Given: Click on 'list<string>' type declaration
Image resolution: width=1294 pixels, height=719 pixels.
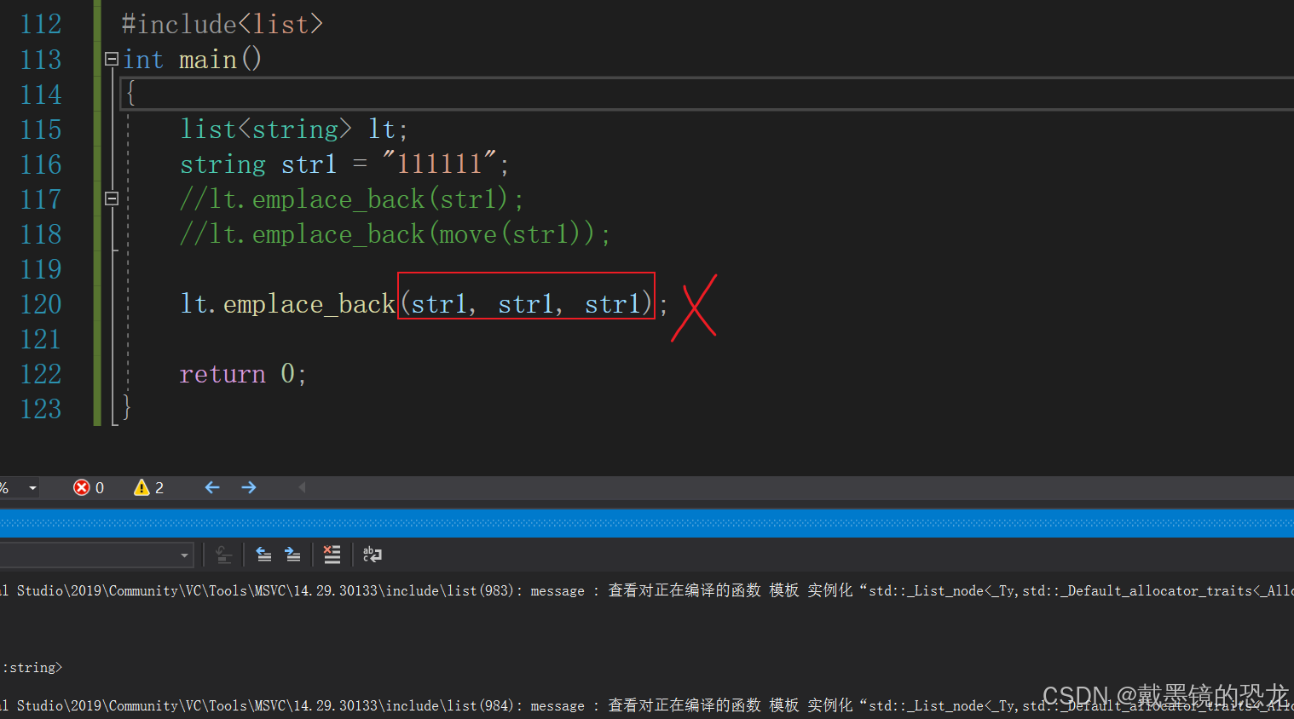Looking at the screenshot, I should (x=266, y=129).
